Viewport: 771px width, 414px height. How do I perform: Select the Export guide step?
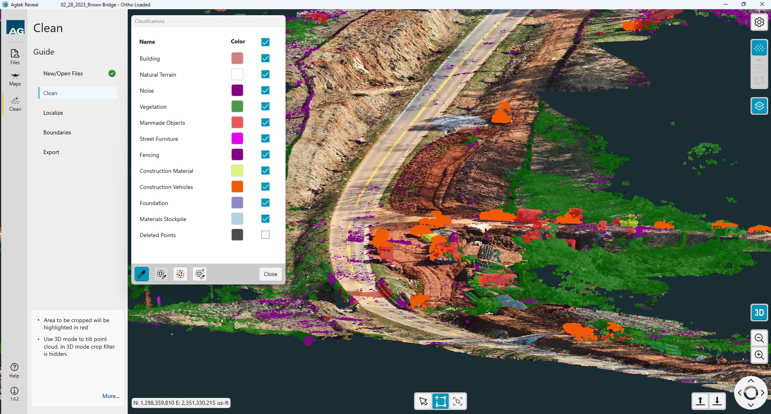(51, 152)
